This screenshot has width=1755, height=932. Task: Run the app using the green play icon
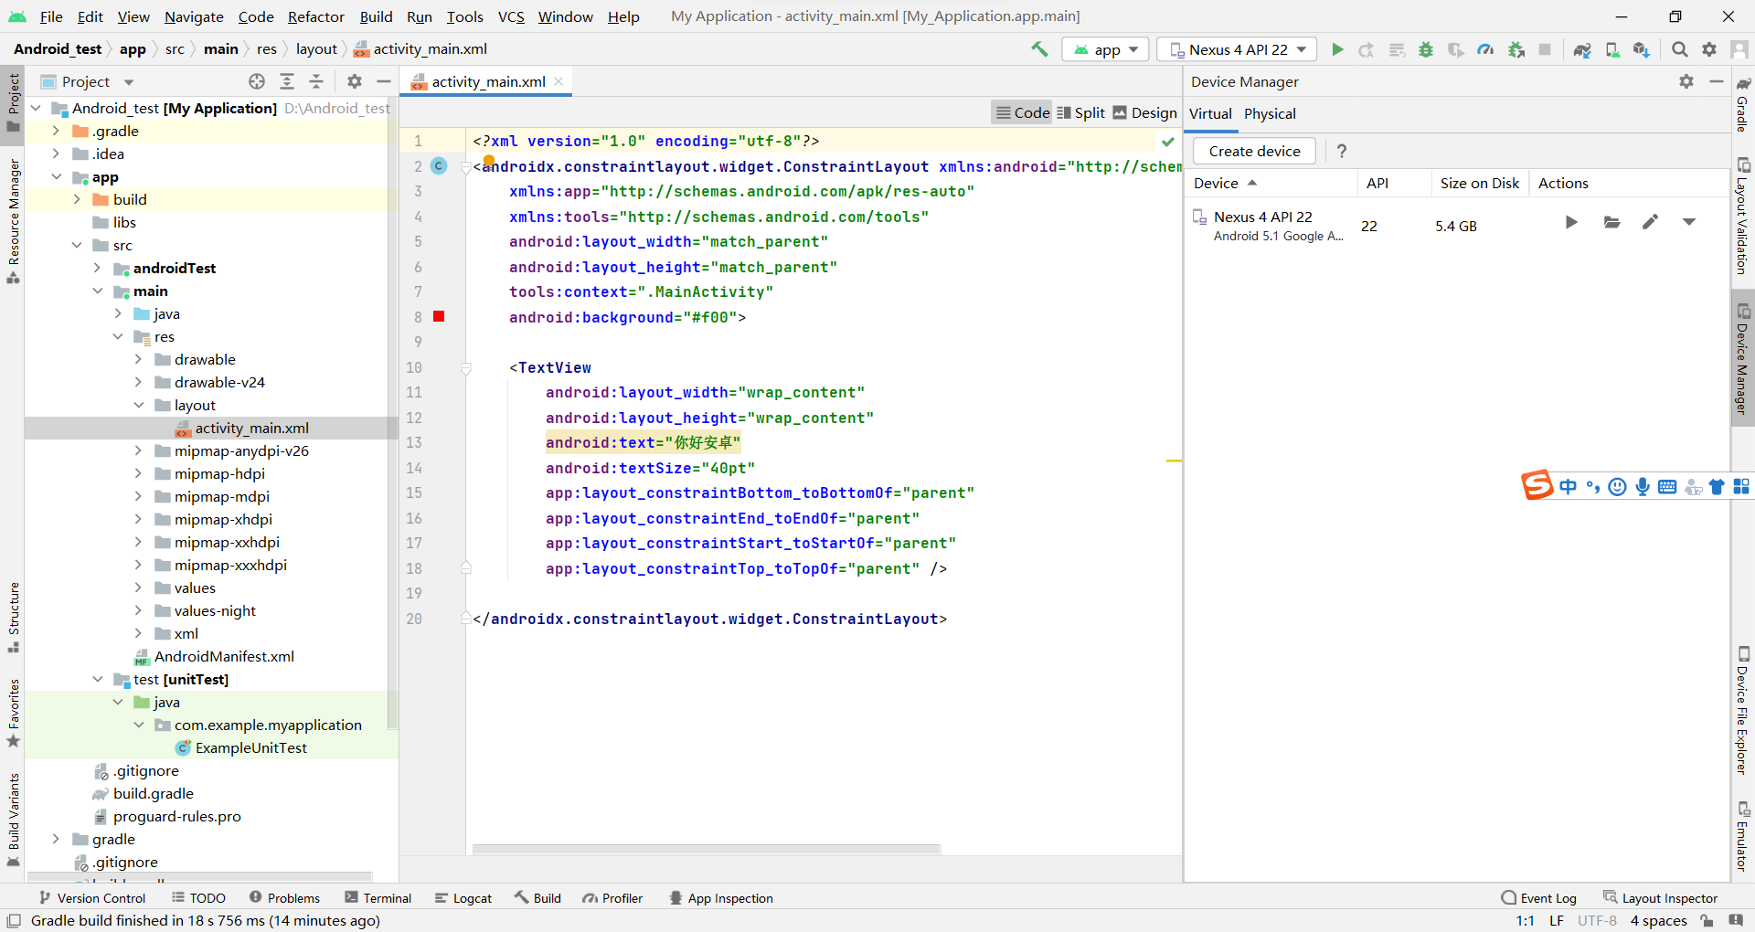tap(1337, 49)
